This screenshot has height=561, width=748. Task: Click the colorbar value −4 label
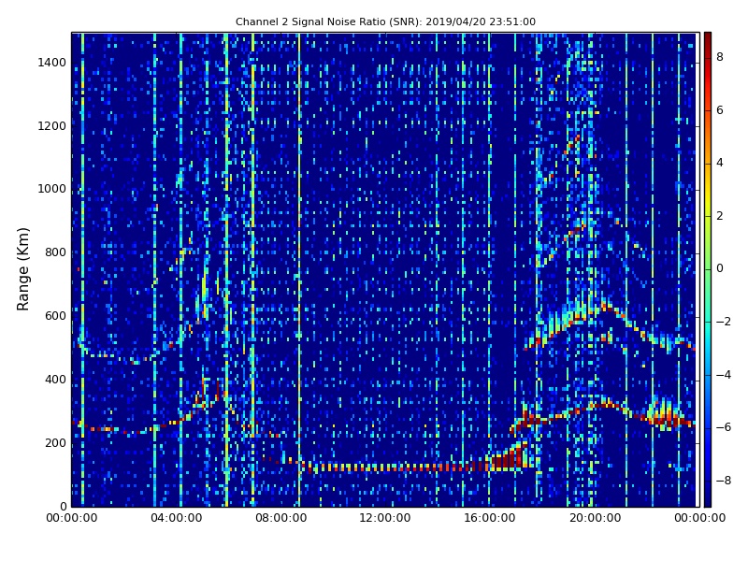[x=724, y=375]
